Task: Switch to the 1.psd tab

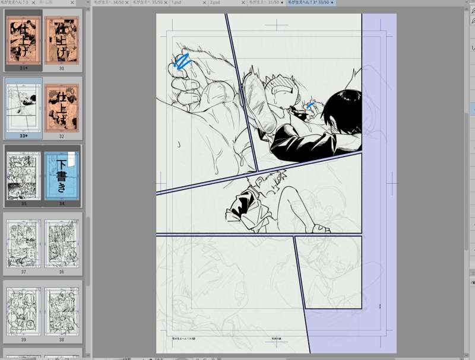Action: (177, 3)
